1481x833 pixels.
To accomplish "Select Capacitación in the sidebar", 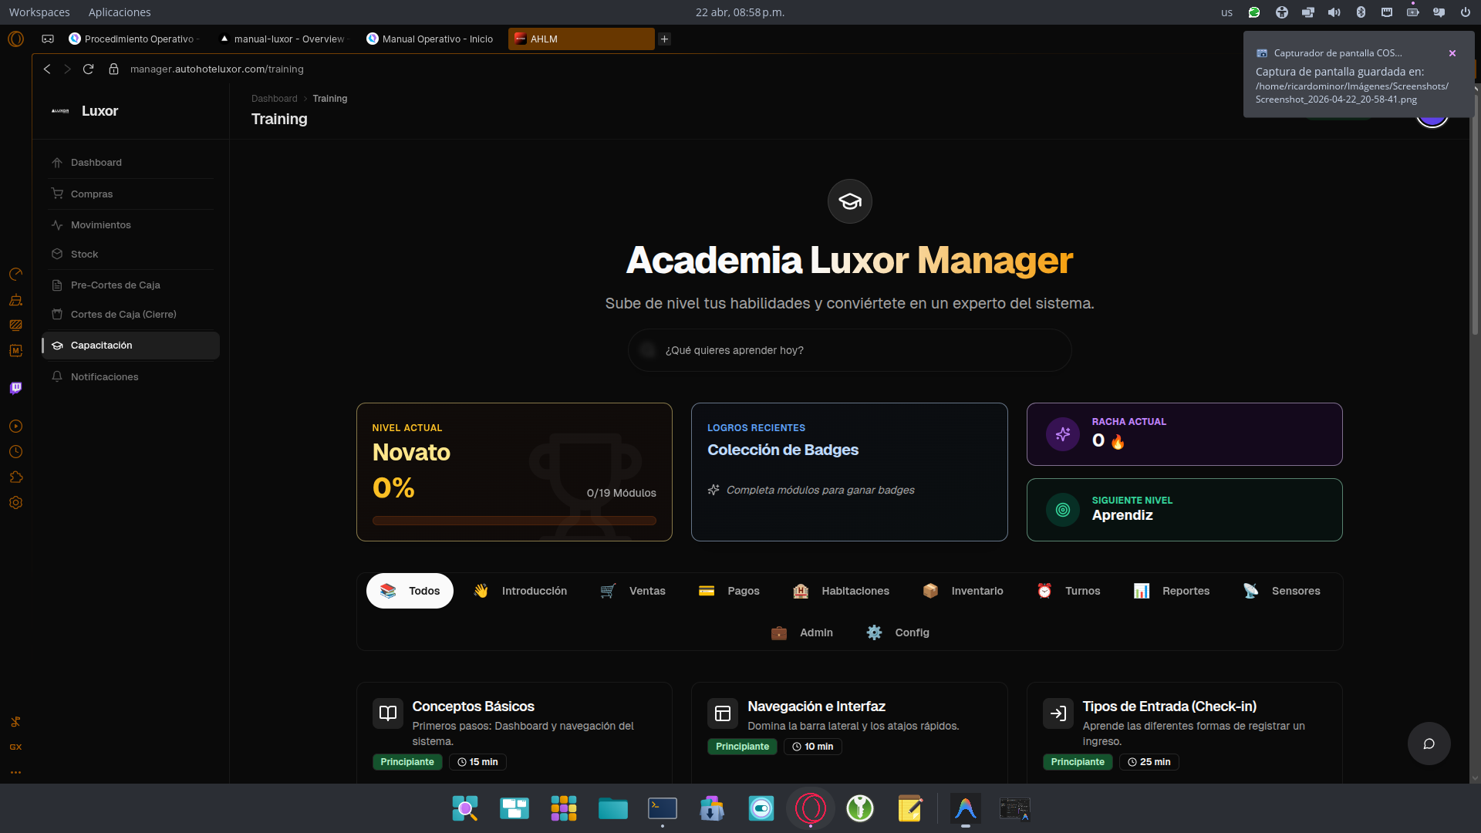I will pos(131,346).
